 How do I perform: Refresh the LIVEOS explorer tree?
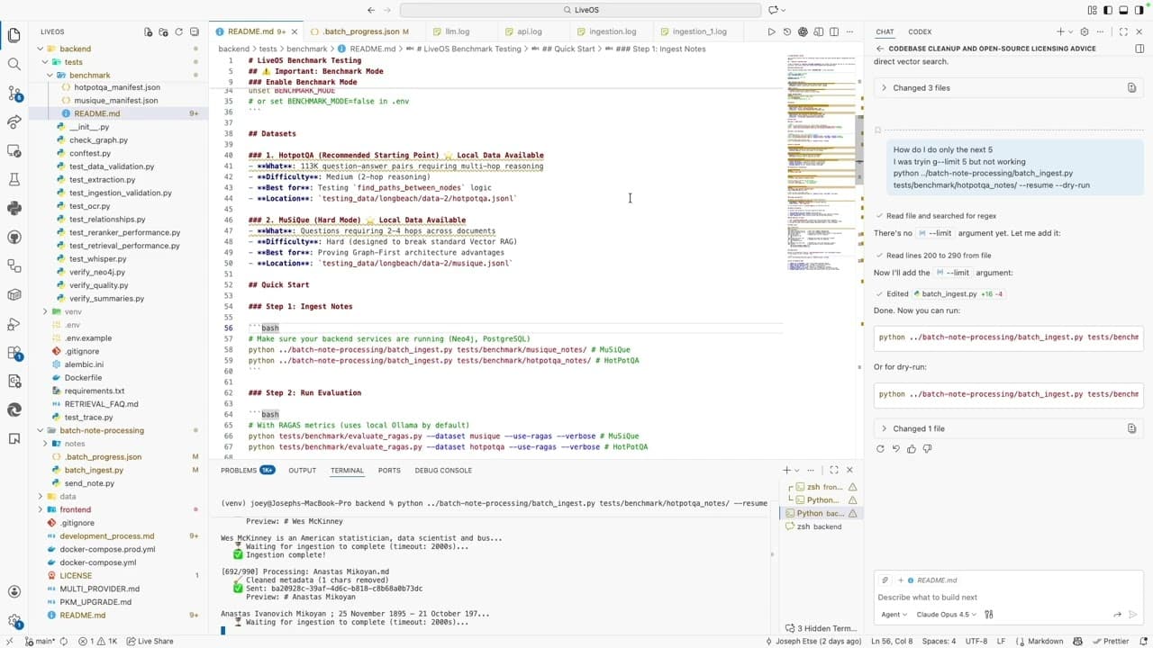[178, 31]
